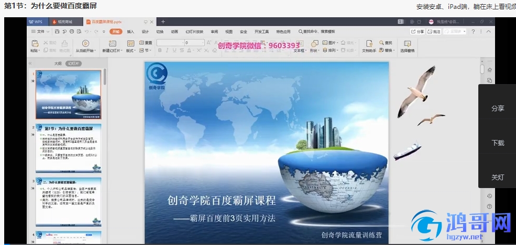Click the Redo arrow icon
Screen dimensions: 516x245
pyautogui.click(x=96, y=31)
